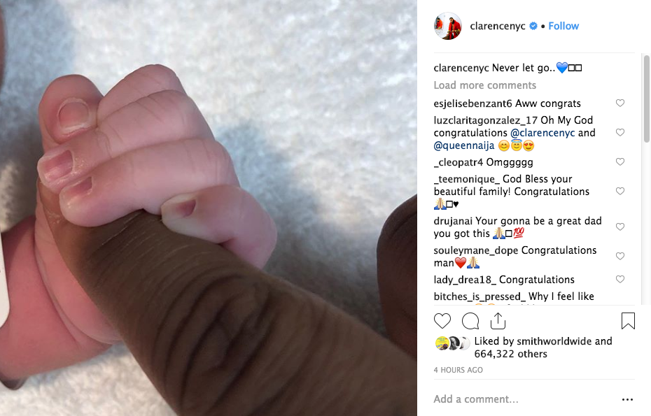Focus the Add a comment field
The height and width of the screenshot is (416, 651).
coord(523,399)
